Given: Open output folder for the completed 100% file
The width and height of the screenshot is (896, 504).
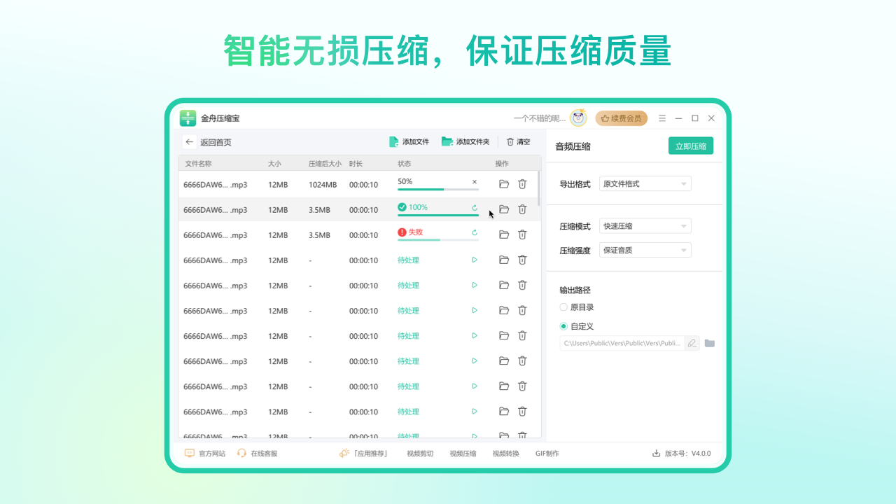Looking at the screenshot, I should pos(503,209).
